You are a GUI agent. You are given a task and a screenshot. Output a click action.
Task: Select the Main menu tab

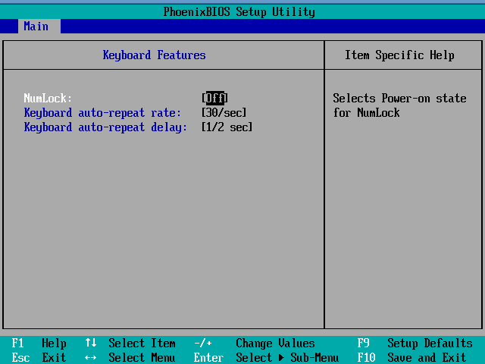(x=39, y=27)
